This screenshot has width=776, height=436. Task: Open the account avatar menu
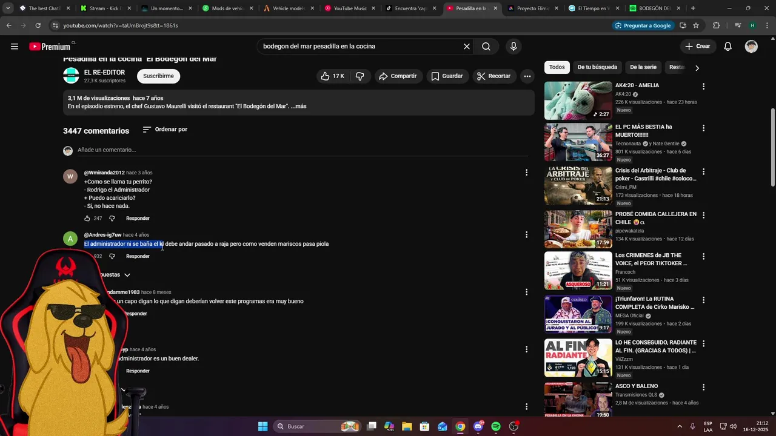click(751, 47)
